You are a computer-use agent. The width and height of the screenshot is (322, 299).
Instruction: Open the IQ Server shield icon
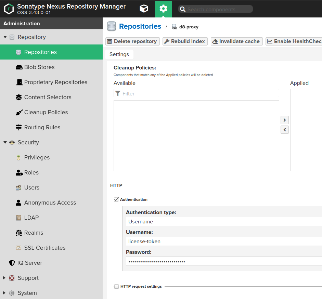click(x=11, y=263)
